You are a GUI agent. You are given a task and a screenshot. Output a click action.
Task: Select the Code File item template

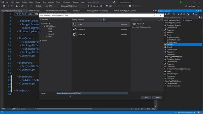pyautogui.click(x=101, y=35)
